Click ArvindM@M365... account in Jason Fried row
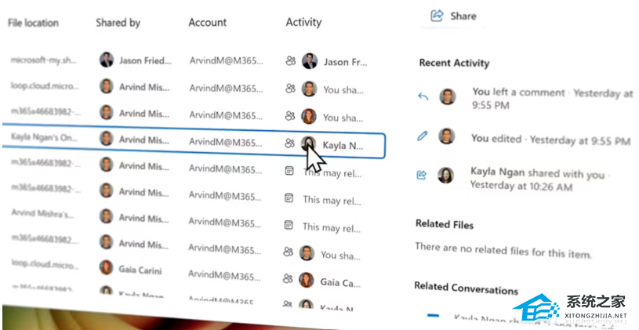 [x=226, y=61]
